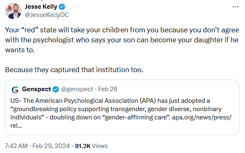Click the 81.2K view count number
The width and height of the screenshot is (245, 153).
(82, 146)
